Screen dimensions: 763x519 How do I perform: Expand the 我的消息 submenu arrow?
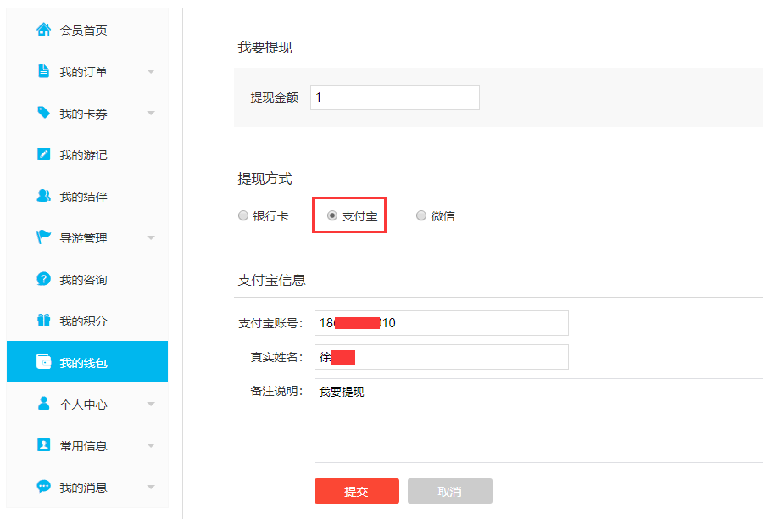click(151, 488)
